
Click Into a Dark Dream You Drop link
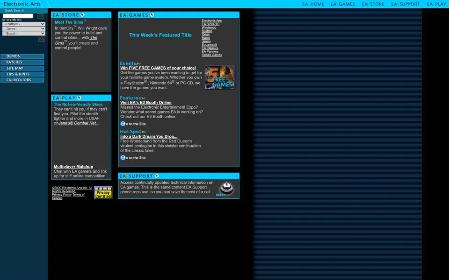click(x=149, y=137)
